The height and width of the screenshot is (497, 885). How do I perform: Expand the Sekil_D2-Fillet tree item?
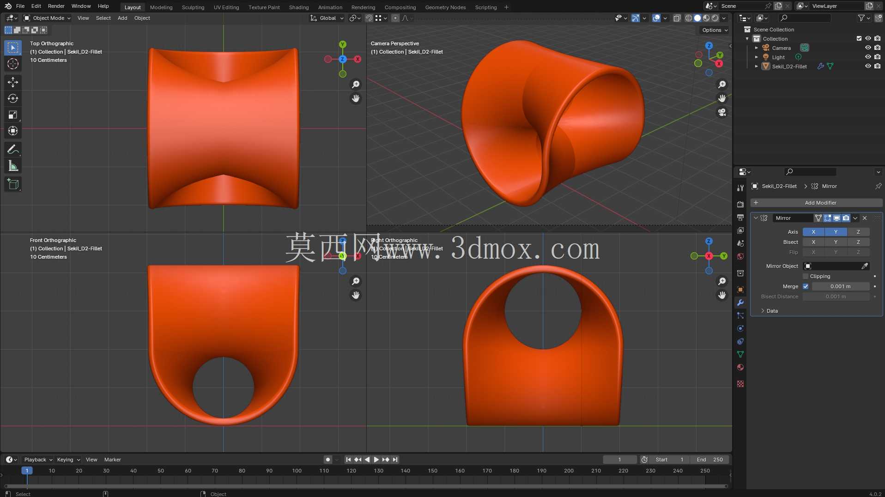point(756,67)
